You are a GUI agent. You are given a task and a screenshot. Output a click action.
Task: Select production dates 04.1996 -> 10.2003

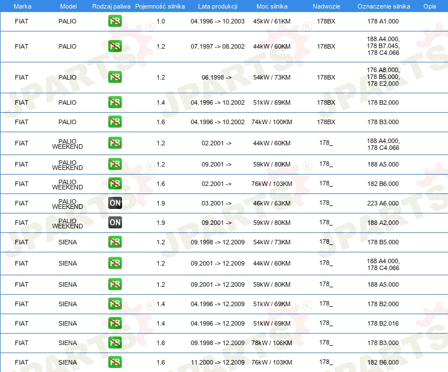coord(218,21)
